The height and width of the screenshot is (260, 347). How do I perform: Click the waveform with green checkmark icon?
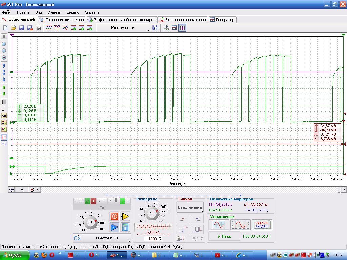click(x=73, y=28)
